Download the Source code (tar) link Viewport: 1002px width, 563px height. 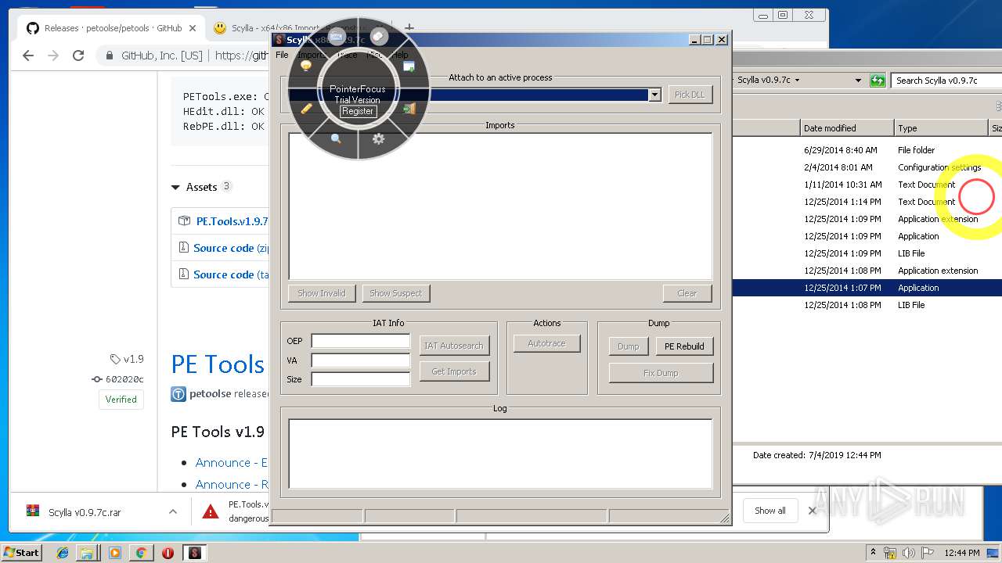click(x=232, y=274)
